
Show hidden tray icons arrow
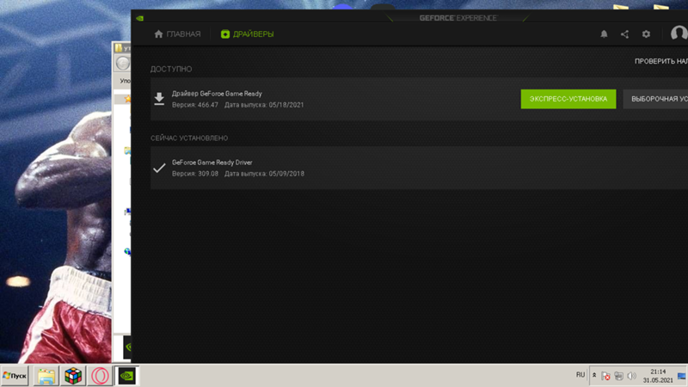(594, 376)
